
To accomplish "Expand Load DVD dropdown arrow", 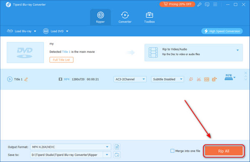I will tap(67, 31).
